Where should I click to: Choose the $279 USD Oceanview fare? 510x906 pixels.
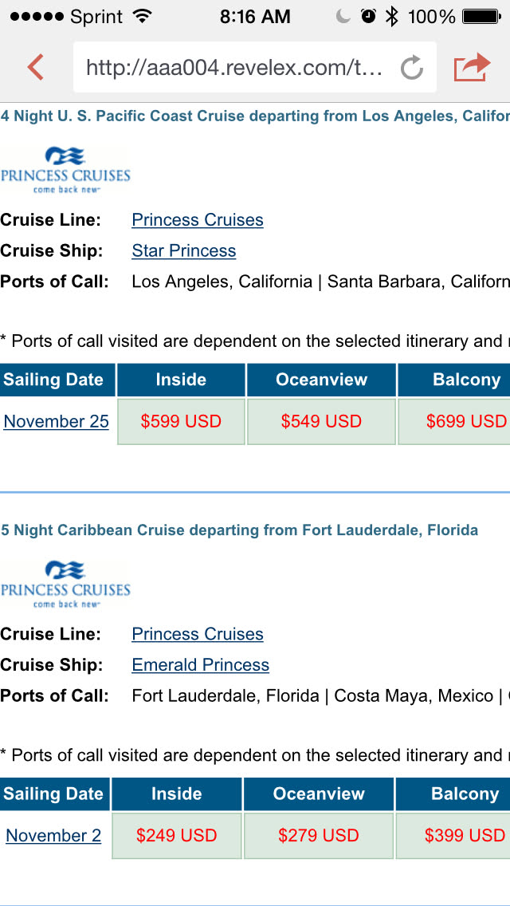pyautogui.click(x=318, y=836)
